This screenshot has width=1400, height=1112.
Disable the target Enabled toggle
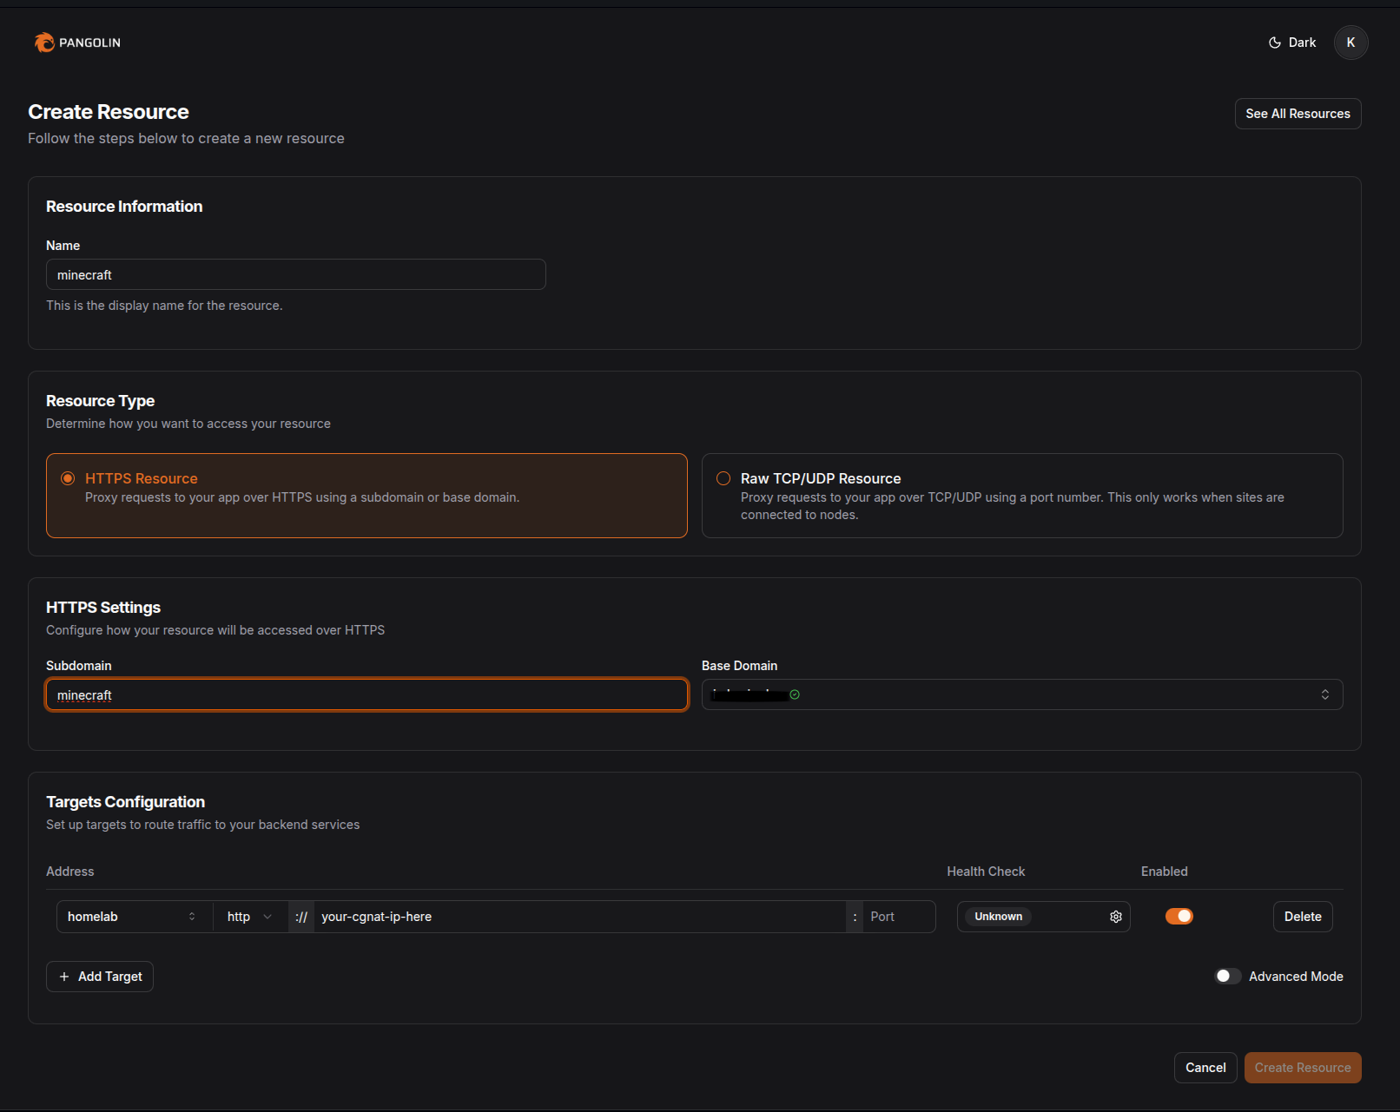[x=1179, y=917]
